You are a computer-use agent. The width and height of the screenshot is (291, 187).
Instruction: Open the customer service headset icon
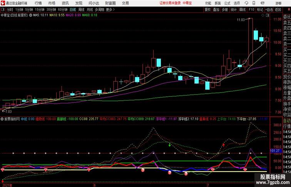(246, 3)
